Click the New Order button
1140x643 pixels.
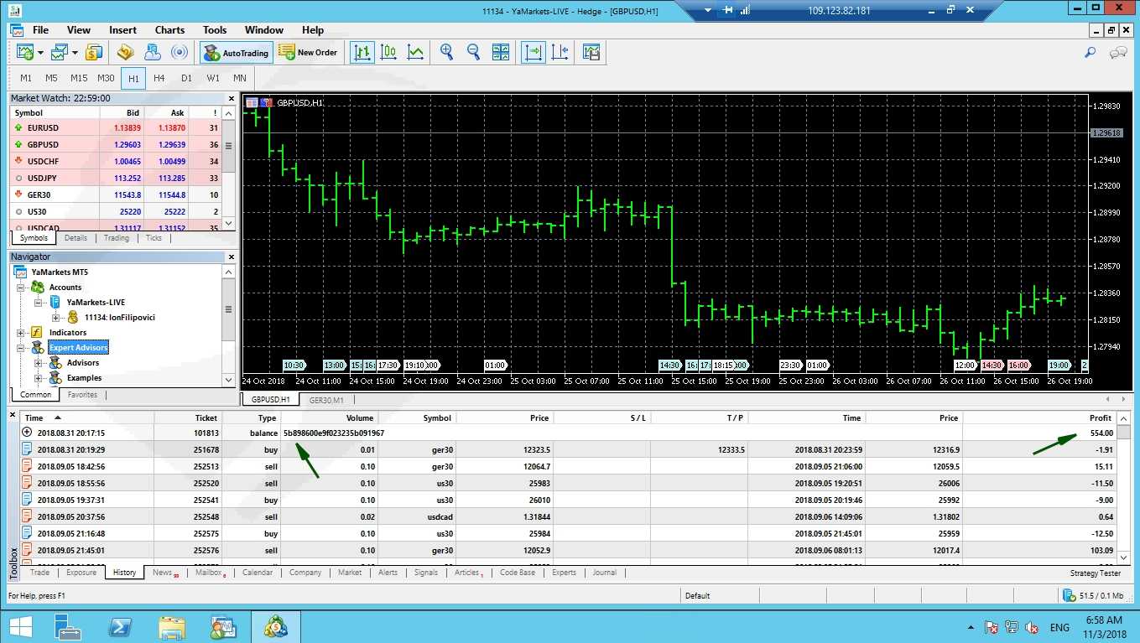pos(308,52)
